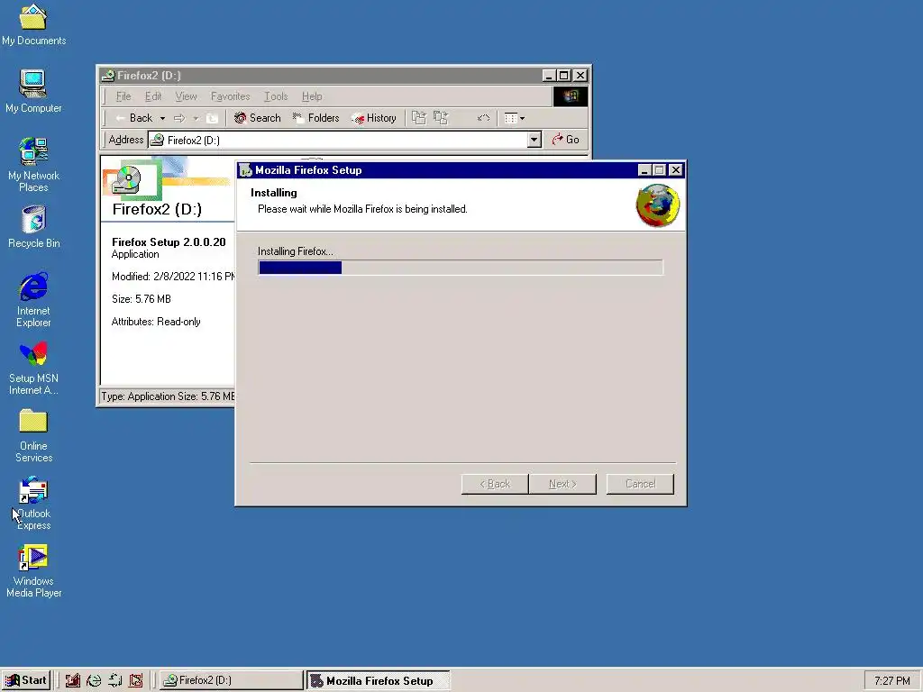923x692 pixels.
Task: Open the Tools menu in Explorer
Action: (276, 96)
